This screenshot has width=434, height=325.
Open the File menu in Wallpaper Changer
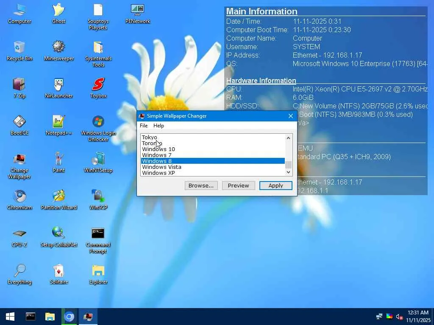pos(144,125)
